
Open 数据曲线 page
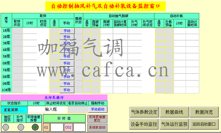click(x=174, y=112)
